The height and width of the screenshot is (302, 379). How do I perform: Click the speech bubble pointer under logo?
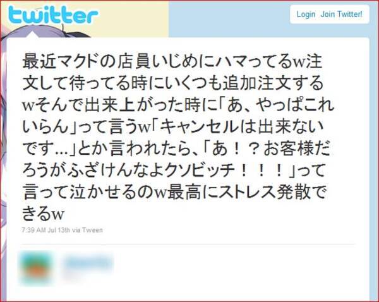coord(32,35)
